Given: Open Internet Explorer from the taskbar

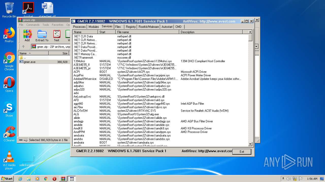Looking at the screenshot, I should click(20, 179).
